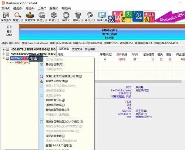
Task: Select HD0:INTELSSDPEKKW256G8 in the disk tree
Action: click(x=33, y=49)
